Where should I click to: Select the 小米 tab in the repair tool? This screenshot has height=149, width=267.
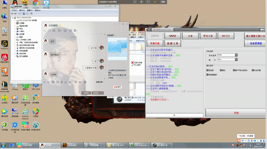[190, 36]
